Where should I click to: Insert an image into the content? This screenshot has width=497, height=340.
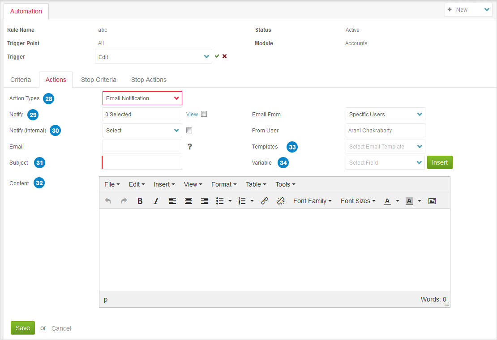point(432,201)
